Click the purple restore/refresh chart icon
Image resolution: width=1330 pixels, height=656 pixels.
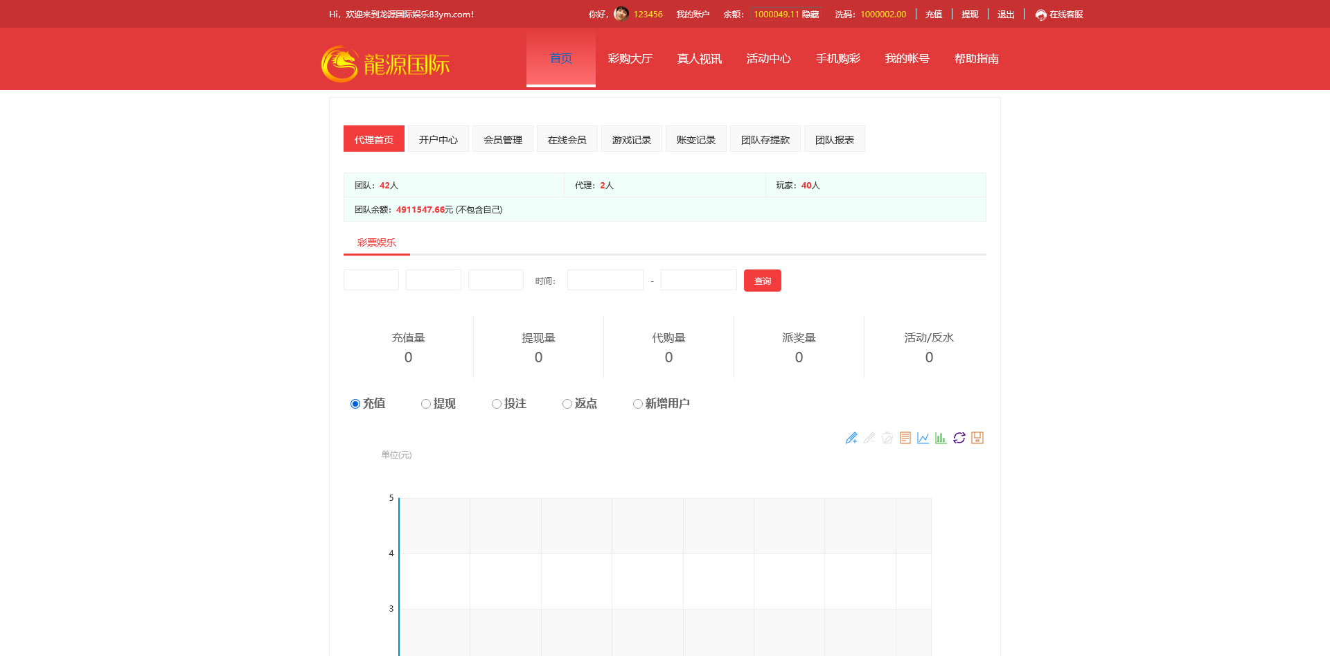pyautogui.click(x=959, y=438)
